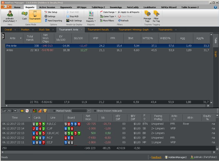Select the Cash game mode icon

coord(24,16)
